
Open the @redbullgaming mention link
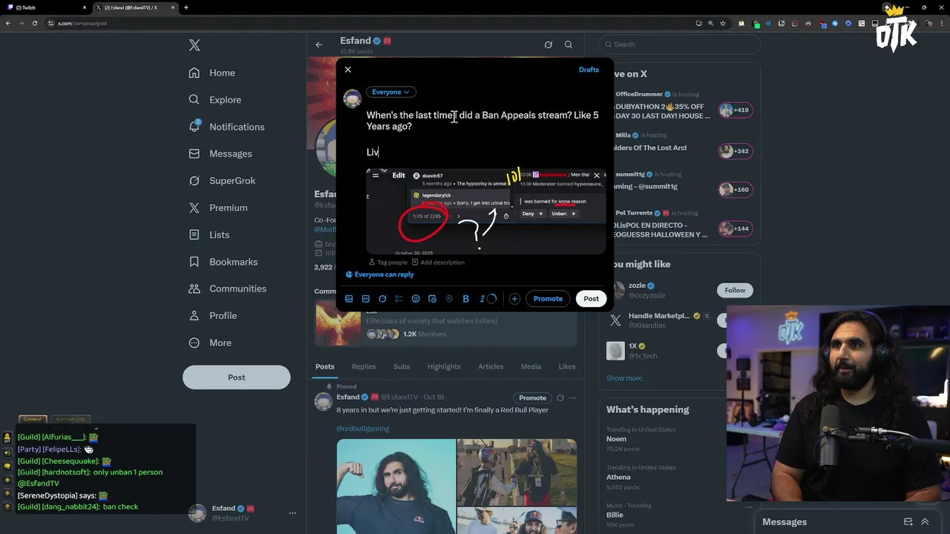(x=363, y=429)
